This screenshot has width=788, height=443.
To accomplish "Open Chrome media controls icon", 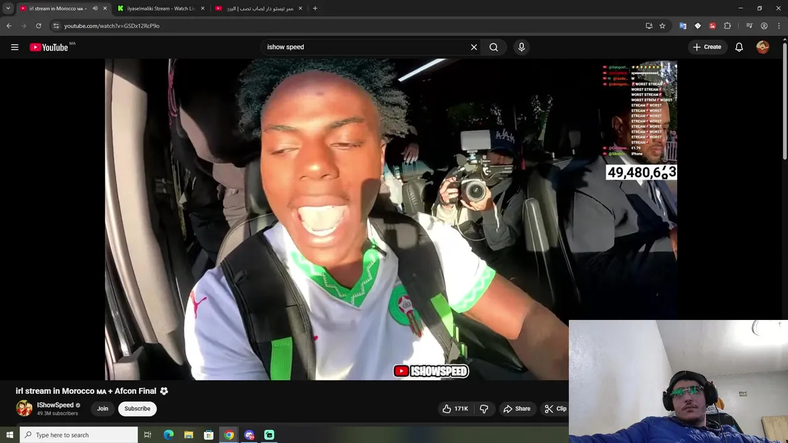I will tap(749, 26).
